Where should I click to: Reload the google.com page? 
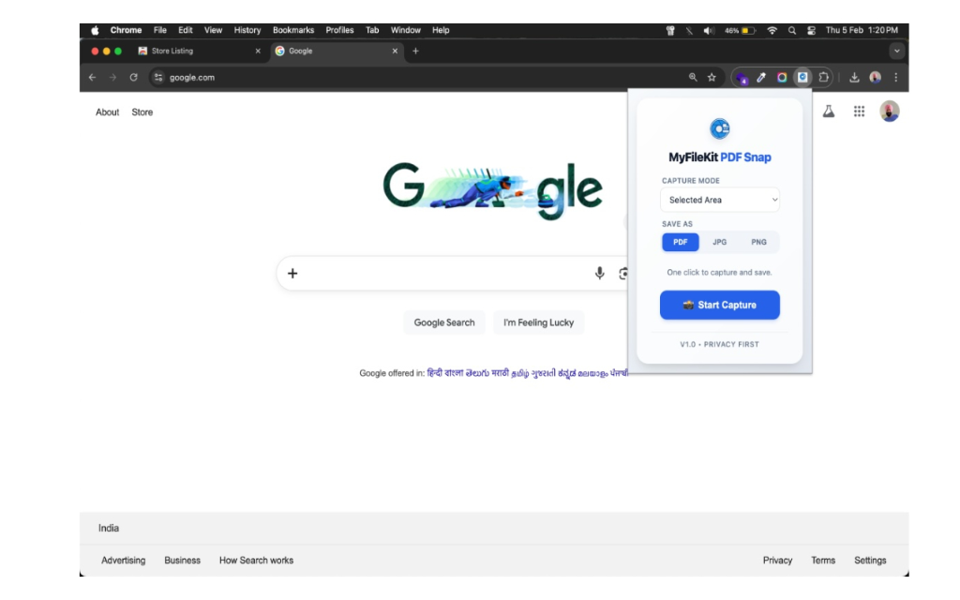133,77
